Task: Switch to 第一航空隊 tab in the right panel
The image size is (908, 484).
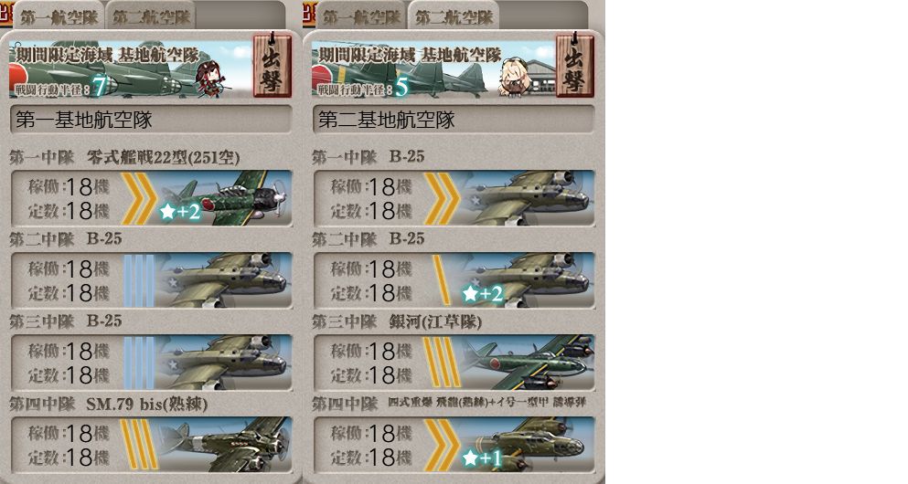Action: pos(361,16)
